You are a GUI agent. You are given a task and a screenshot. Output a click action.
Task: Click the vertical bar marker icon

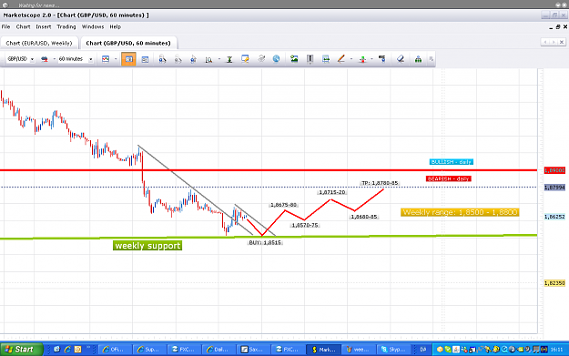(310, 59)
